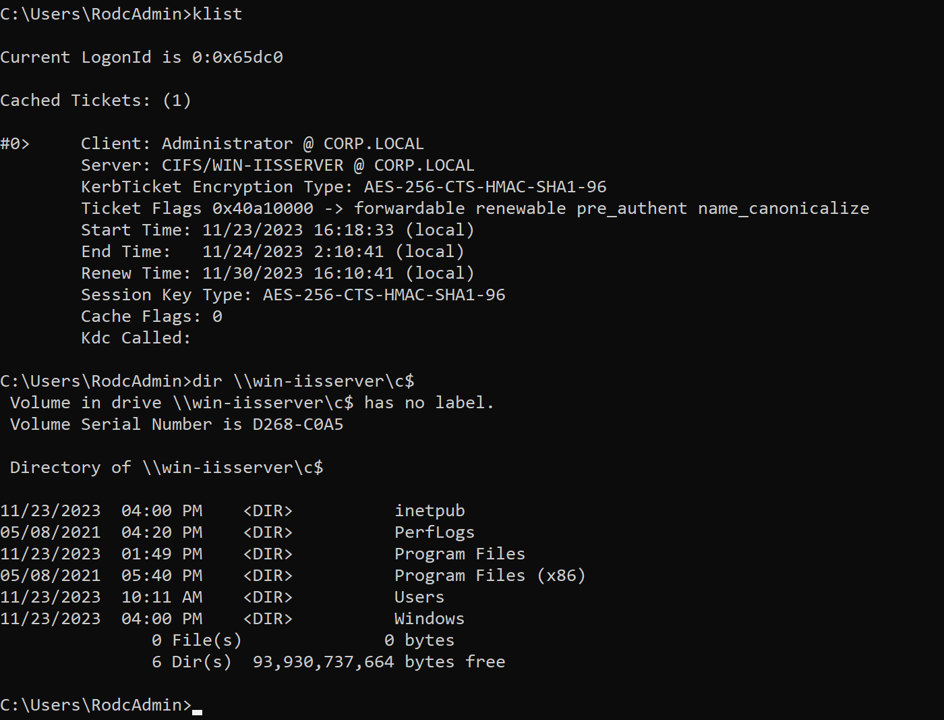Image resolution: width=944 pixels, height=720 pixels.
Task: Click the blinking cursor at the final prompt
Action: point(198,711)
